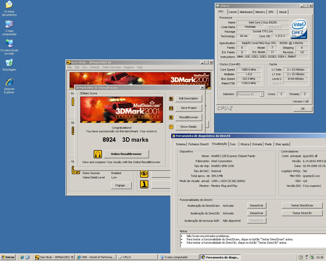326x261 pixels.
Task: Click the Intel Core 2 Duo logo
Action: [x=298, y=29]
